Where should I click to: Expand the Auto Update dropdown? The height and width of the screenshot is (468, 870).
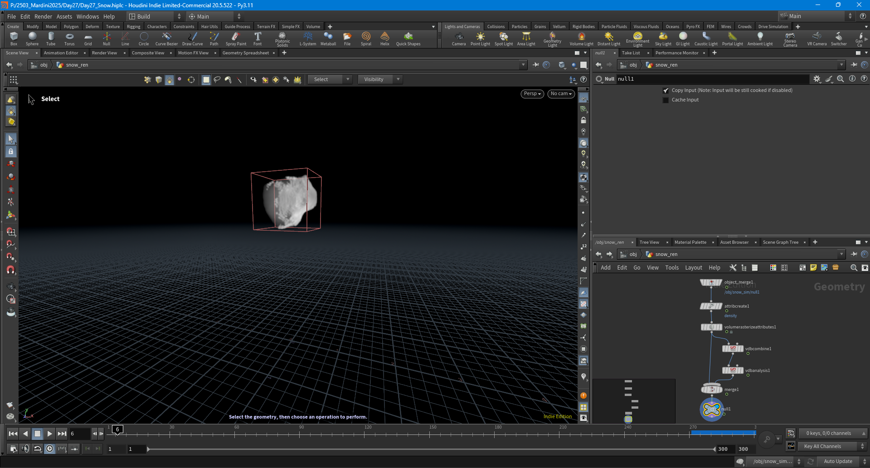click(842, 461)
